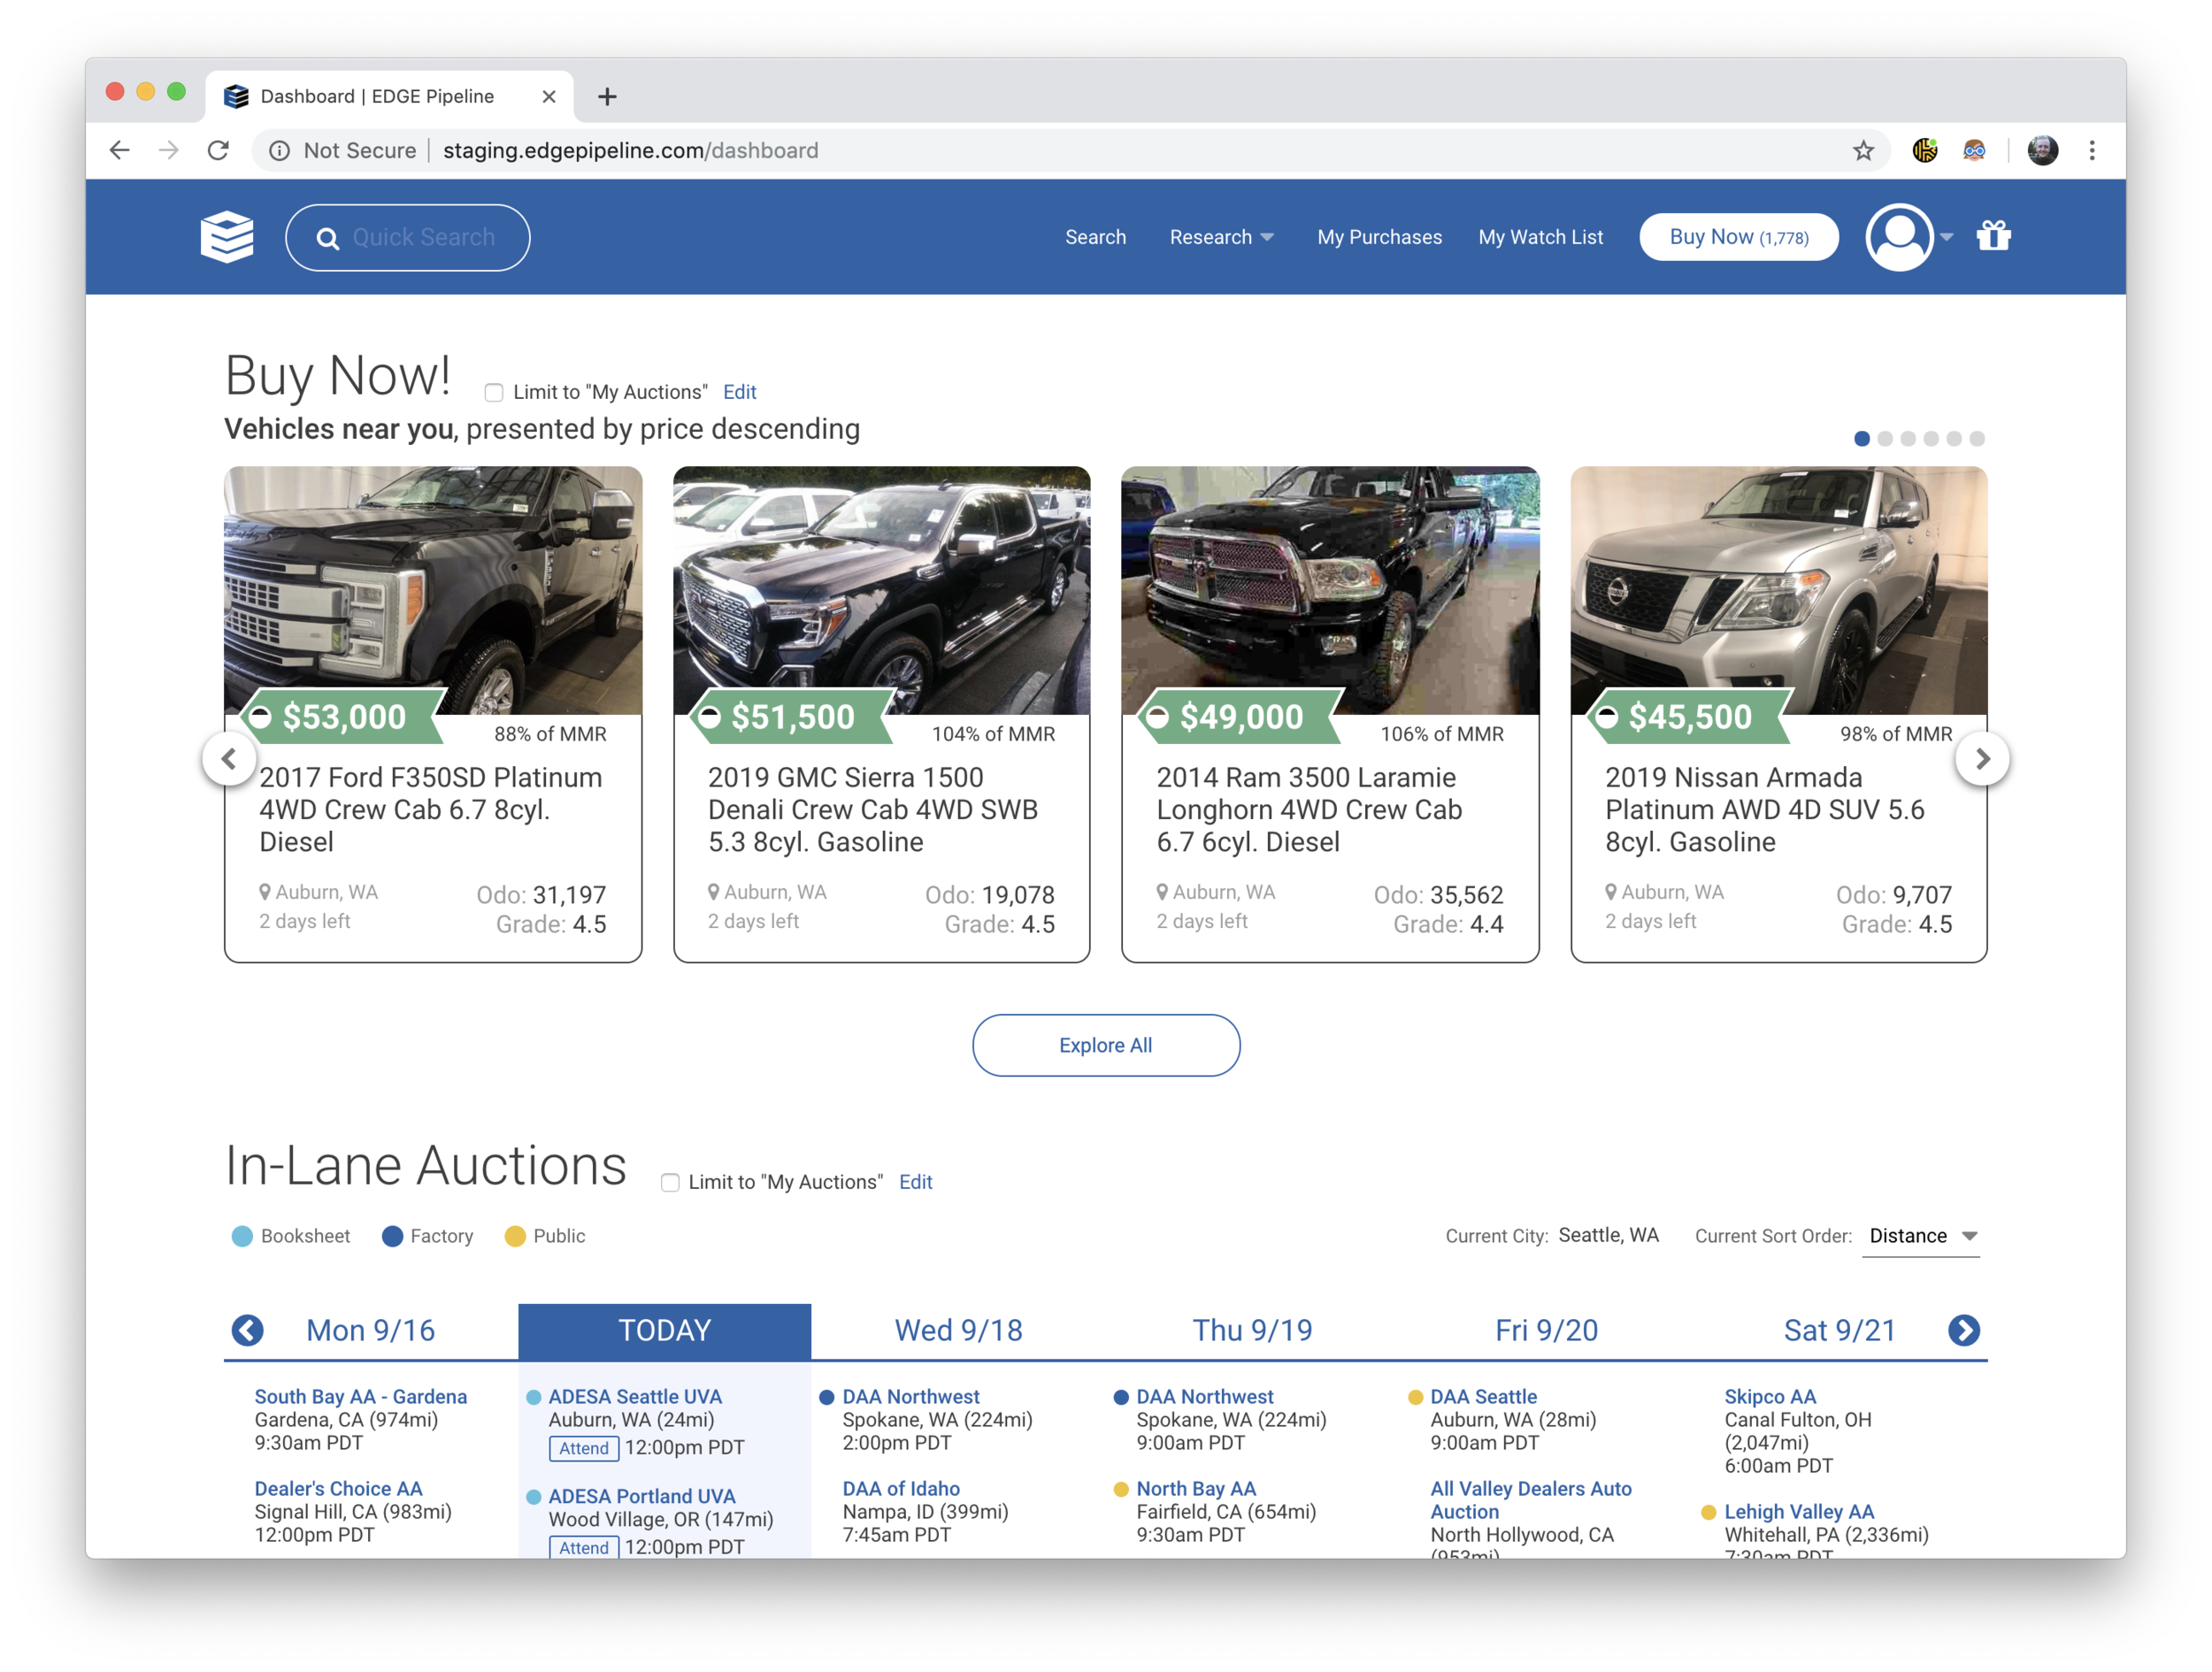Select the TODAY auction tab
The height and width of the screenshot is (1672, 2212).
point(664,1331)
